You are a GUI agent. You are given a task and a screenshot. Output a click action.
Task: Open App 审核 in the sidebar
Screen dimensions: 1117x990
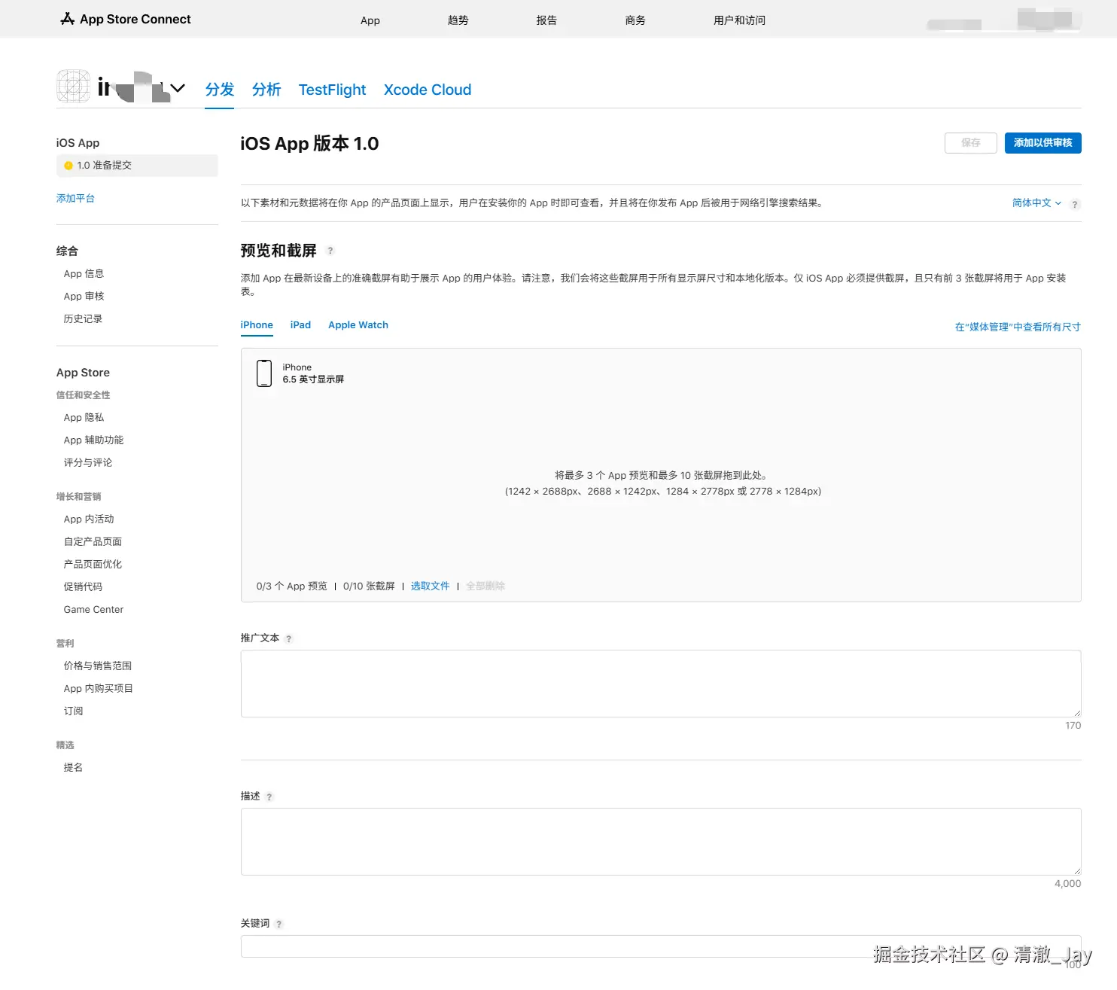[84, 297]
